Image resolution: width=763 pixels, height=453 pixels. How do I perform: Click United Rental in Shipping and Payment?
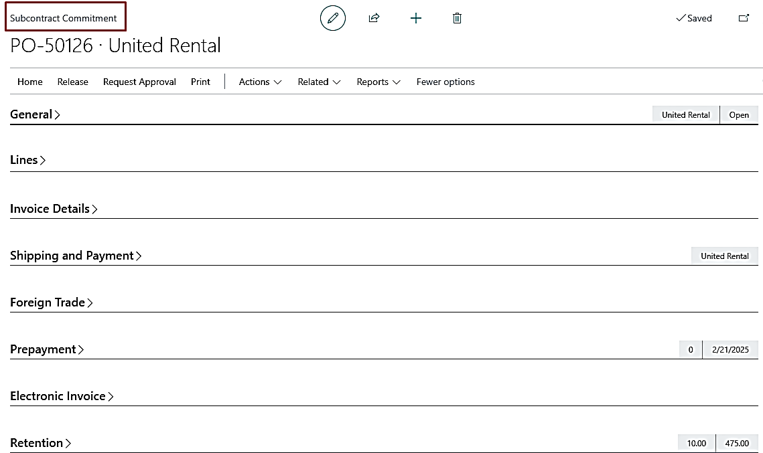[725, 256]
